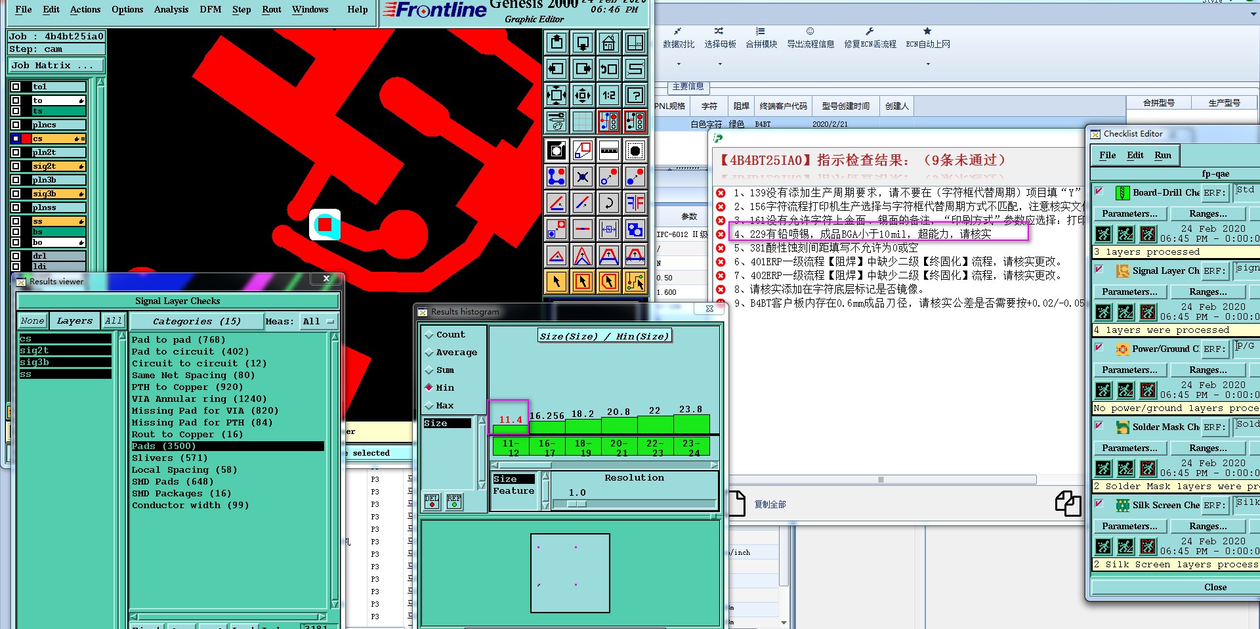Open the Analysis menu
1260x629 pixels.
[x=171, y=9]
